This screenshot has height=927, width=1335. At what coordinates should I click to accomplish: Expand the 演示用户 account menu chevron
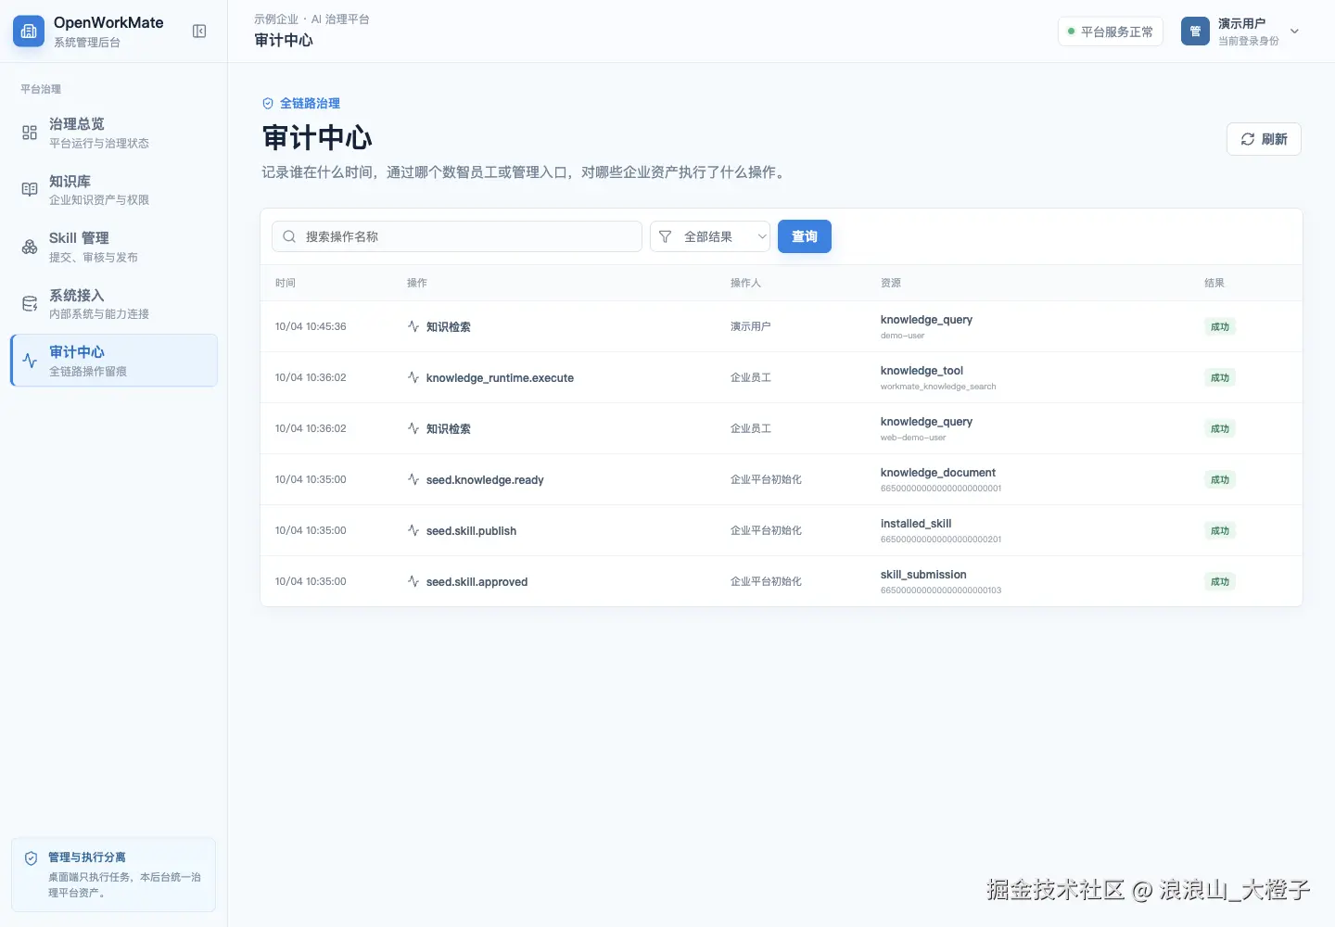pyautogui.click(x=1295, y=32)
